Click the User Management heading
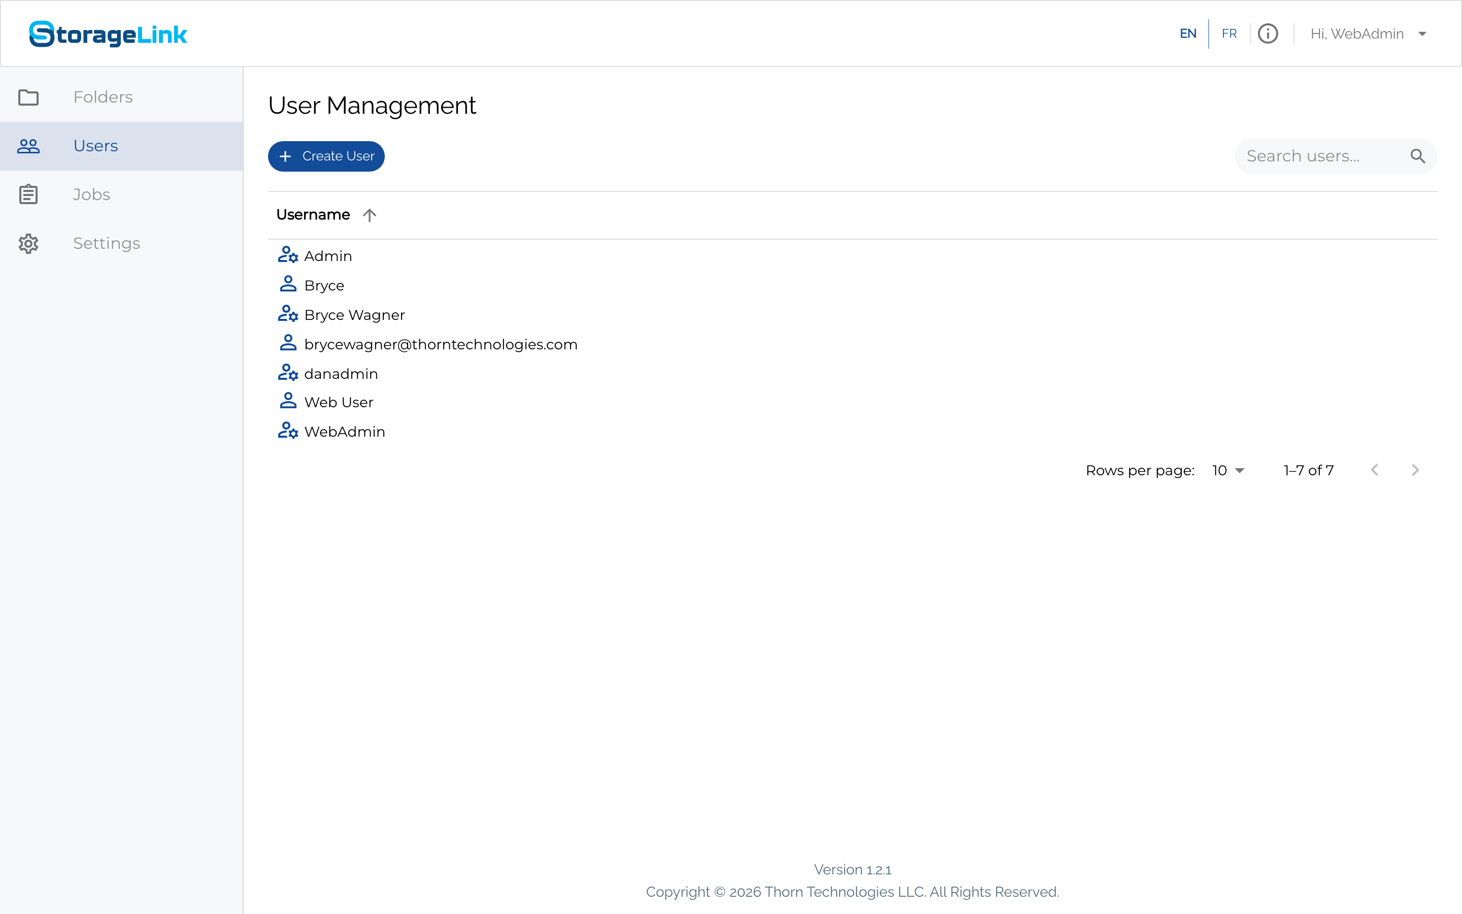 [372, 106]
